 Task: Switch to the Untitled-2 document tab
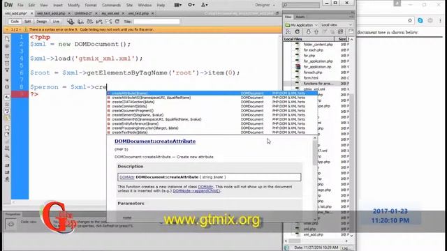click(x=83, y=13)
